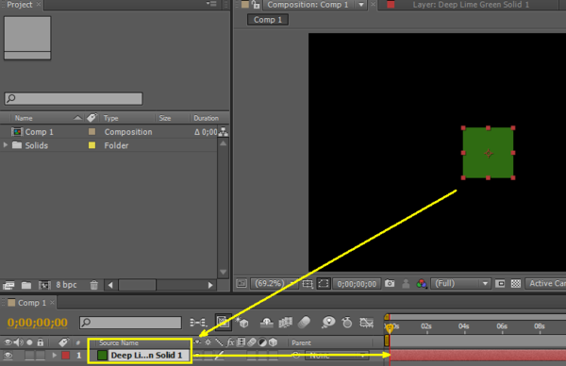The width and height of the screenshot is (566, 366).
Task: Switch to Layer: Deep Lime Green Solid 1 tab
Action: coord(471,5)
